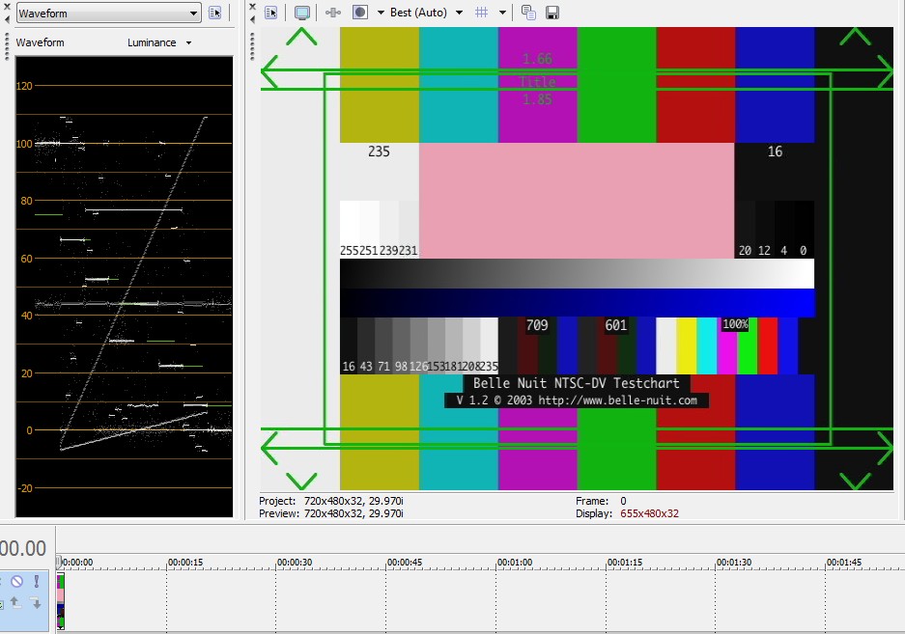Open the video output FX
This screenshot has height=634, width=905.
(333, 13)
